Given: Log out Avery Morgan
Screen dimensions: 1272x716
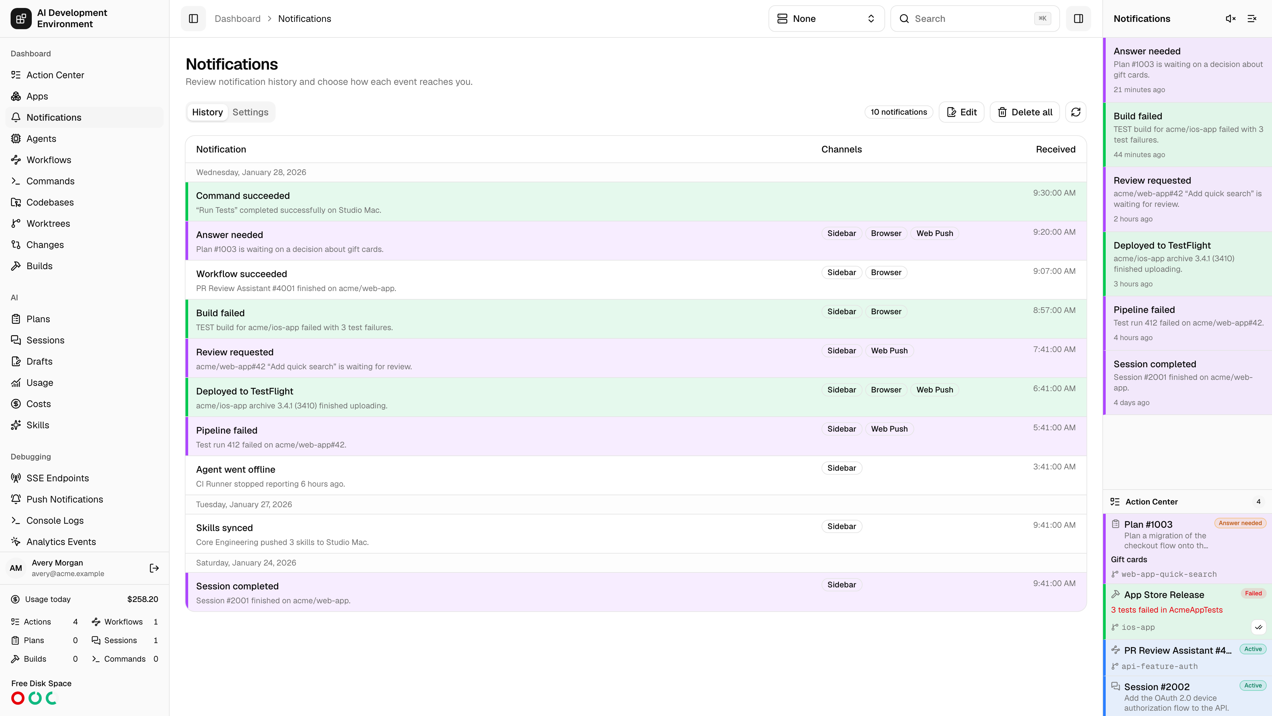Looking at the screenshot, I should [154, 568].
